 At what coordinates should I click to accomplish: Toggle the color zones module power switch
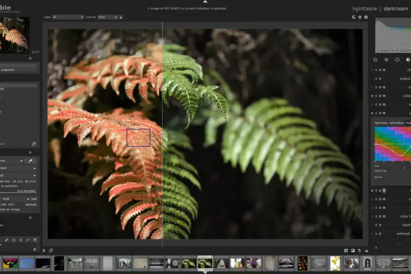point(372,113)
